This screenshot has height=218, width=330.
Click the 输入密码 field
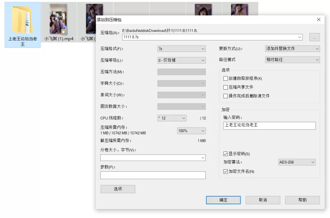269,126
